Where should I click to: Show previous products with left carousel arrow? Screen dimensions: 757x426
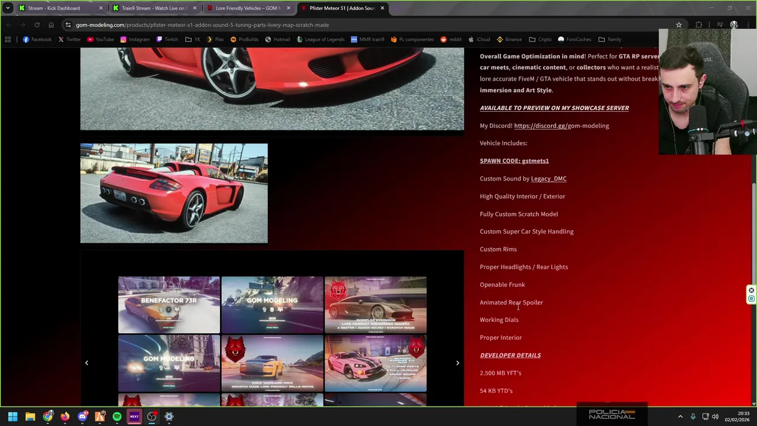point(86,363)
